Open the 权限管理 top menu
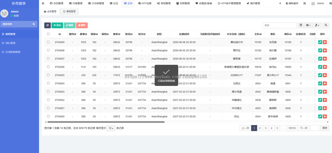 click(183, 3)
